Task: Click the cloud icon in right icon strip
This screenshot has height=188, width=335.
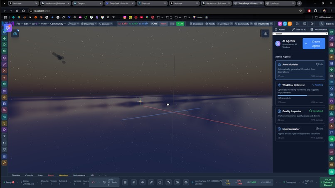Action: coord(332,88)
